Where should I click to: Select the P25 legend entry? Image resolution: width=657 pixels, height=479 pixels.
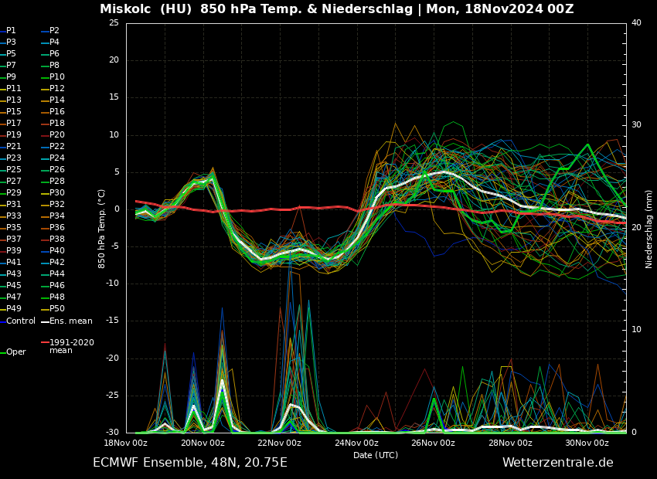tap(14, 170)
